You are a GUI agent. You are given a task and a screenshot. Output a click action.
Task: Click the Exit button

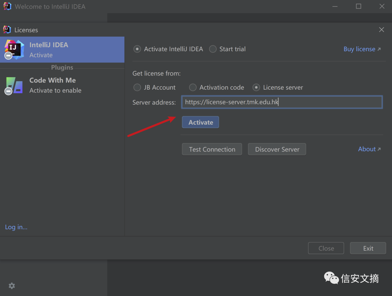click(x=368, y=248)
